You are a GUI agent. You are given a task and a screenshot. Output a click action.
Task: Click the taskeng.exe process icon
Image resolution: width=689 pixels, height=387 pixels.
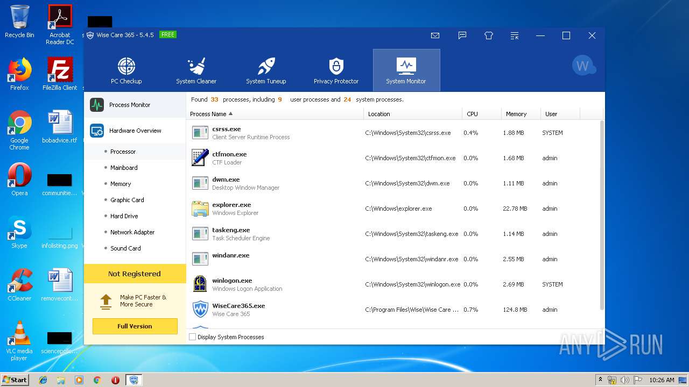[x=200, y=234]
